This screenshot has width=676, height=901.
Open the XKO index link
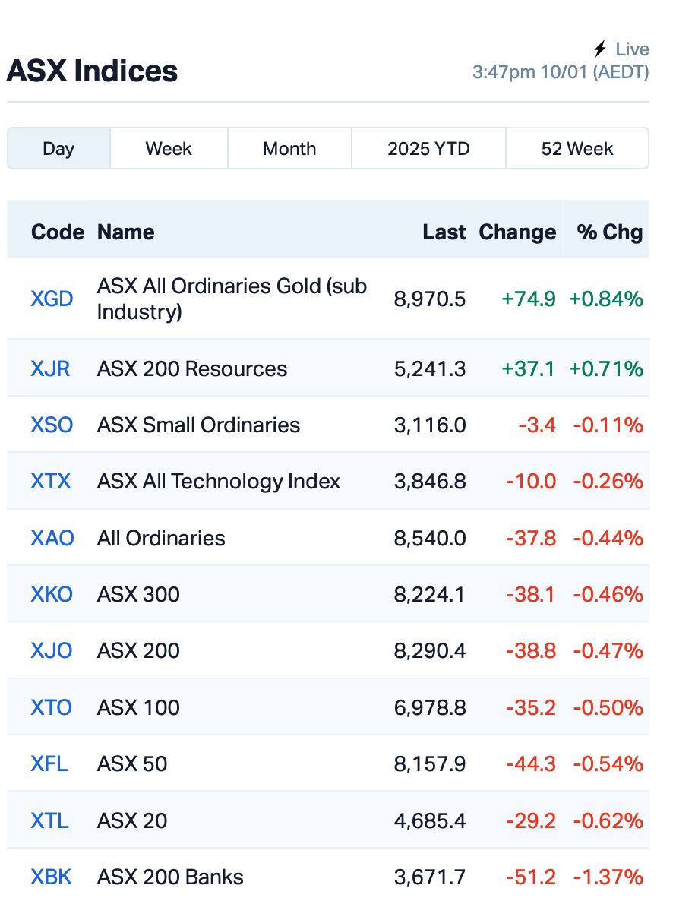[52, 594]
